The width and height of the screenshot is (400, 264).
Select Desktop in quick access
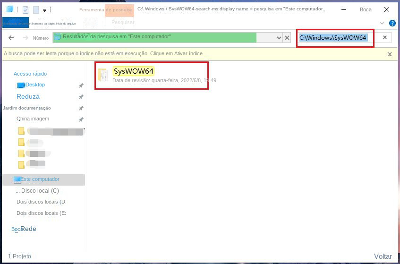35,85
